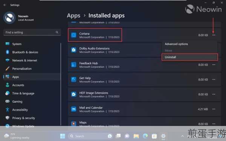Open the three-dot menu for Feedback Hub
Screen dimensions: 226x141
214,65
